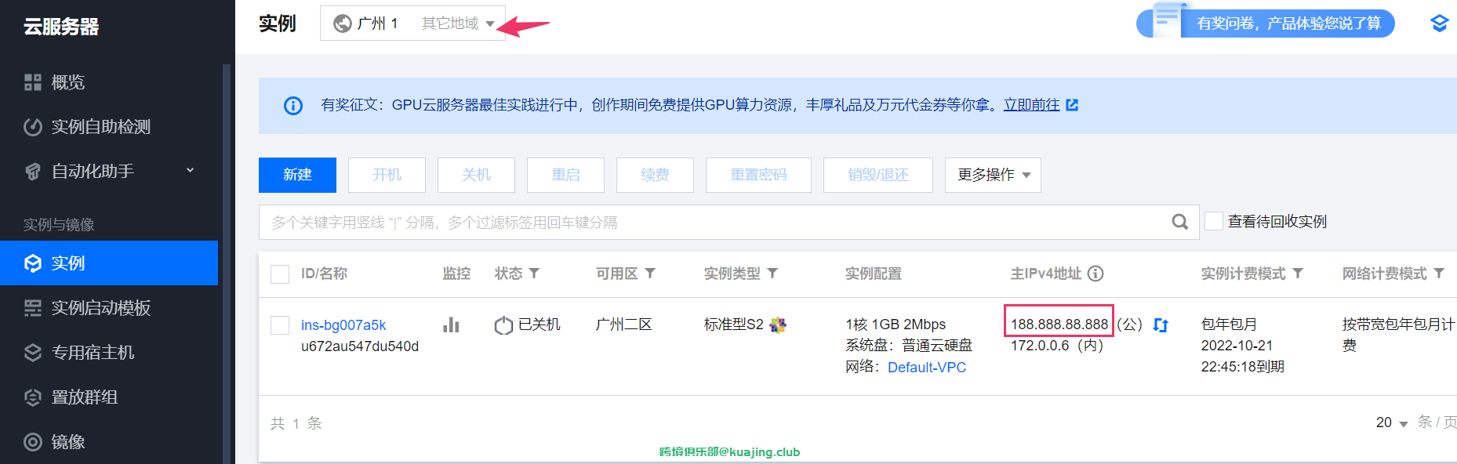The height and width of the screenshot is (464, 1457).
Task: Tick the checkbox for ins-bg007a5k row
Action: (280, 325)
